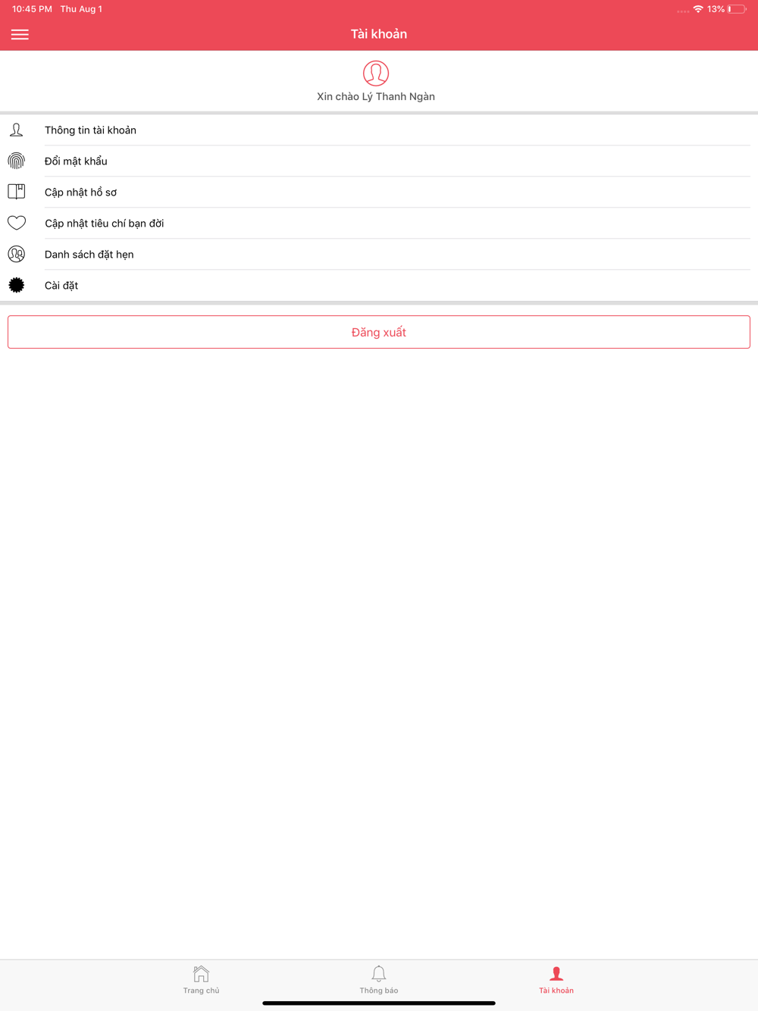Image resolution: width=758 pixels, height=1011 pixels.
Task: Click the gear icon beside Cài đặt
Action: tap(16, 285)
